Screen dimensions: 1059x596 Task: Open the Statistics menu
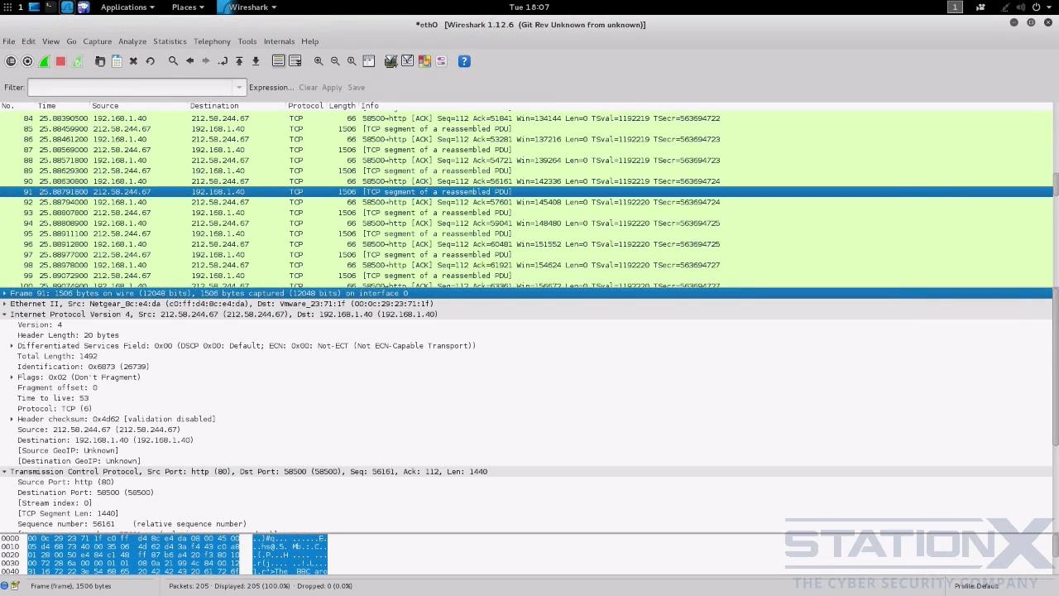[x=170, y=41]
